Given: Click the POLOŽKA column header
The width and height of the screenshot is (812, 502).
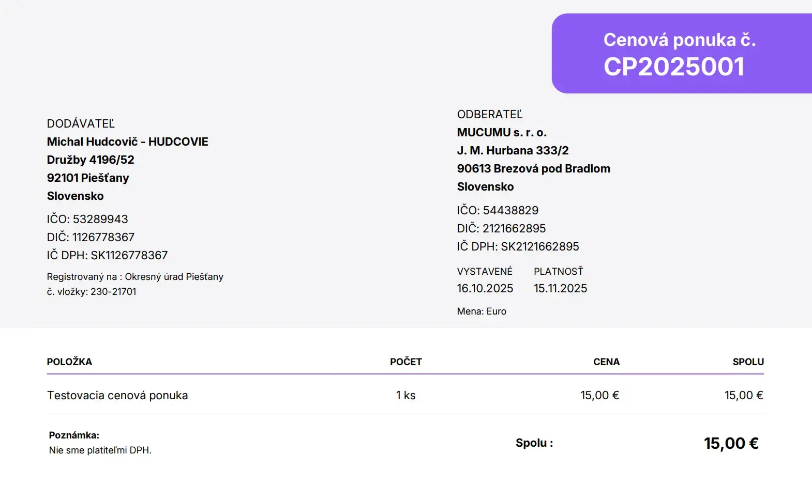Looking at the screenshot, I should point(69,362).
